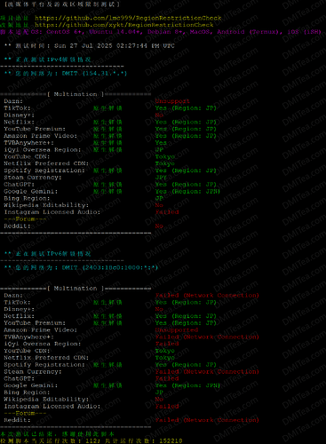Screen dimensions: 326x444
Task: Click the cyan heading line mentioning IPv4
Action: 48,59
